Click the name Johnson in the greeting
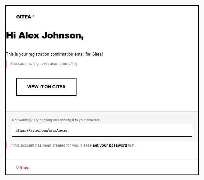 63,36
